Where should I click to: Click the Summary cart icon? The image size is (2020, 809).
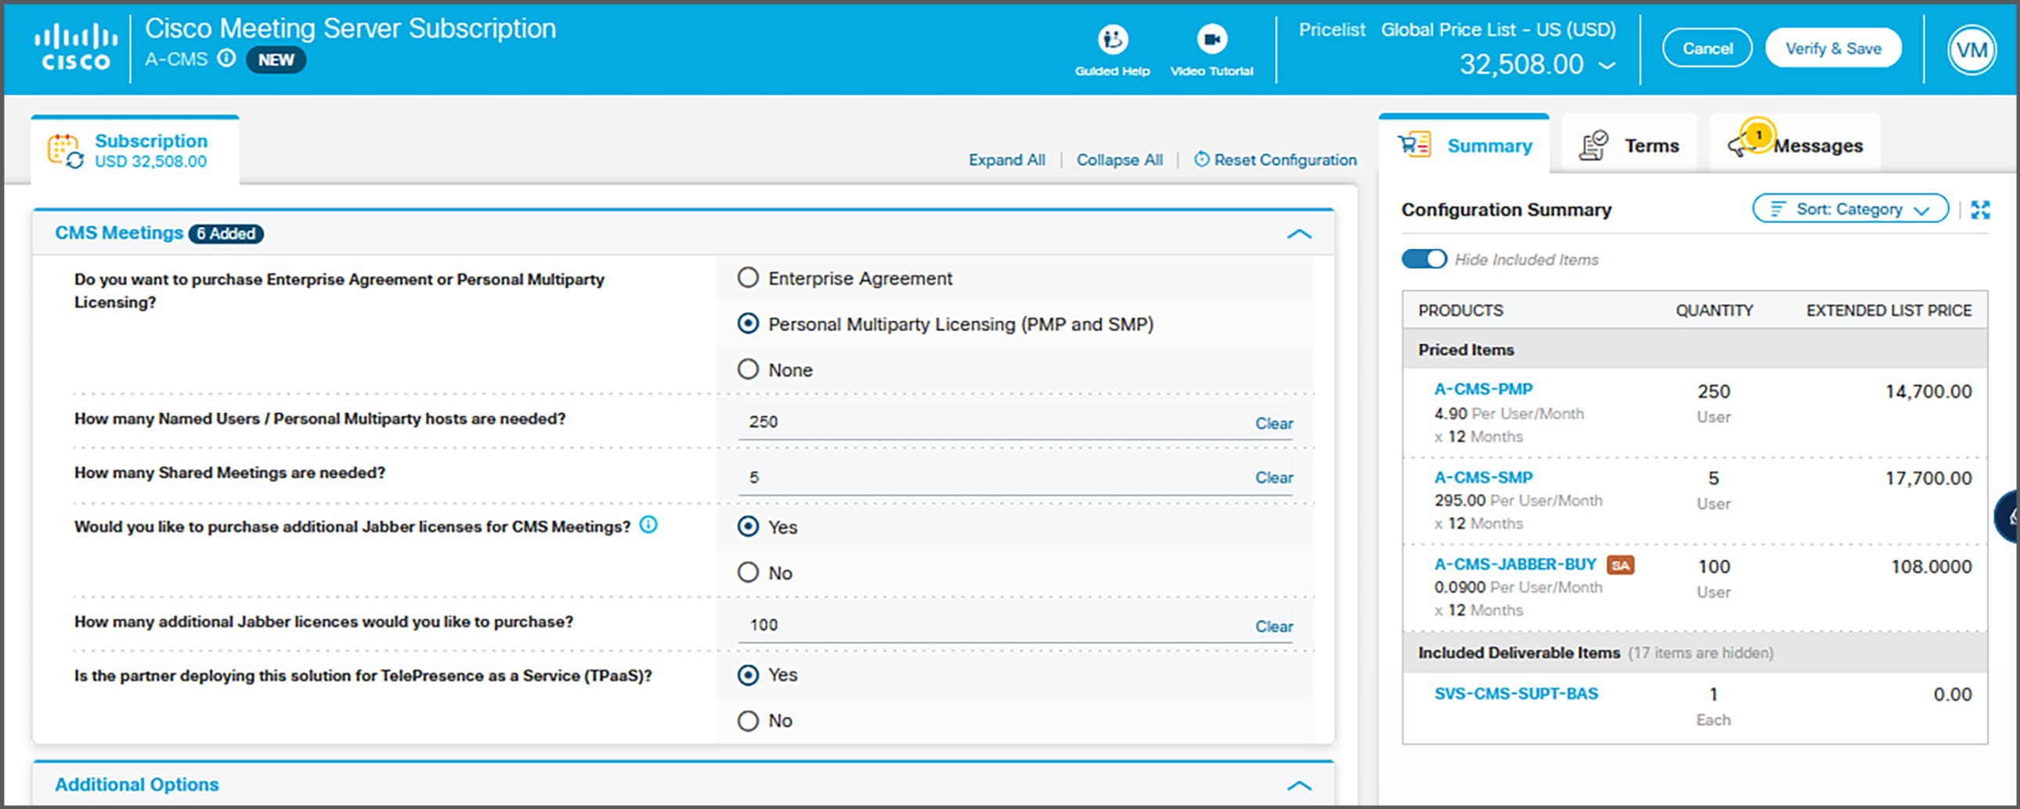[x=1415, y=144]
